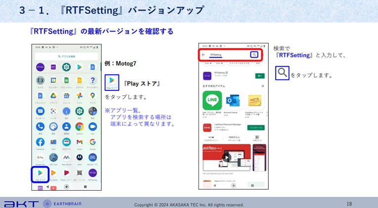378x208 pixels.
Task: Launch the GPS Test app
Action: 53,158
